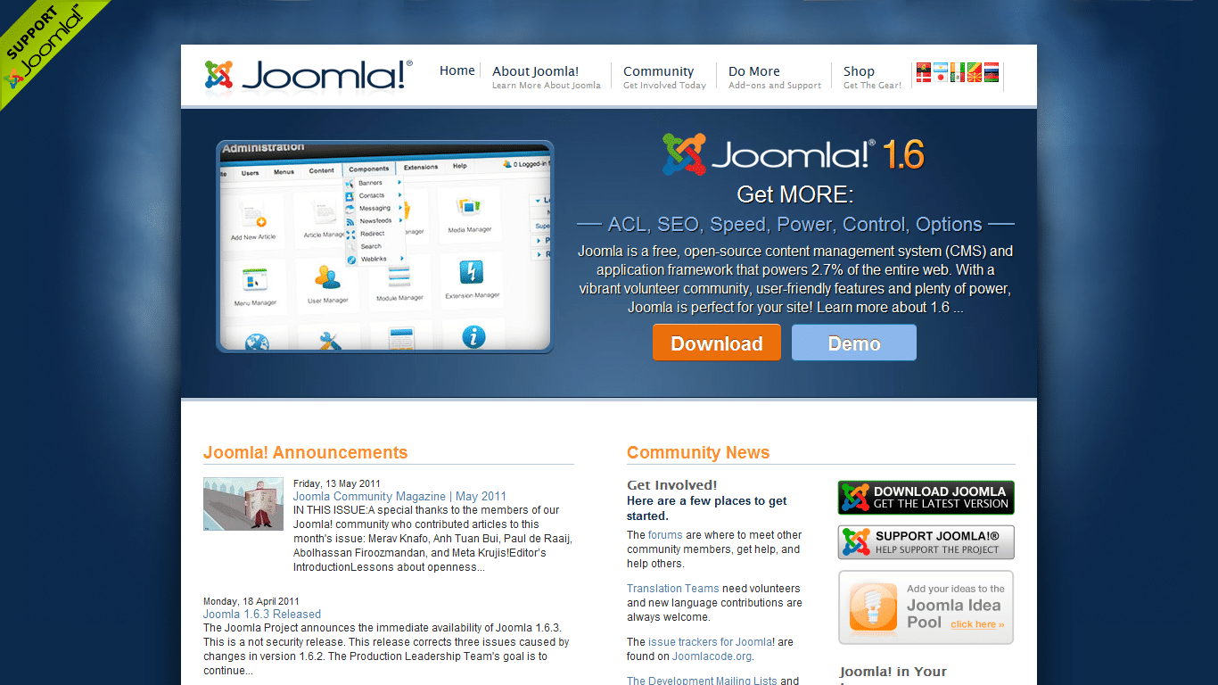
Task: Select the Mexico flag language icon
Action: [x=958, y=78]
